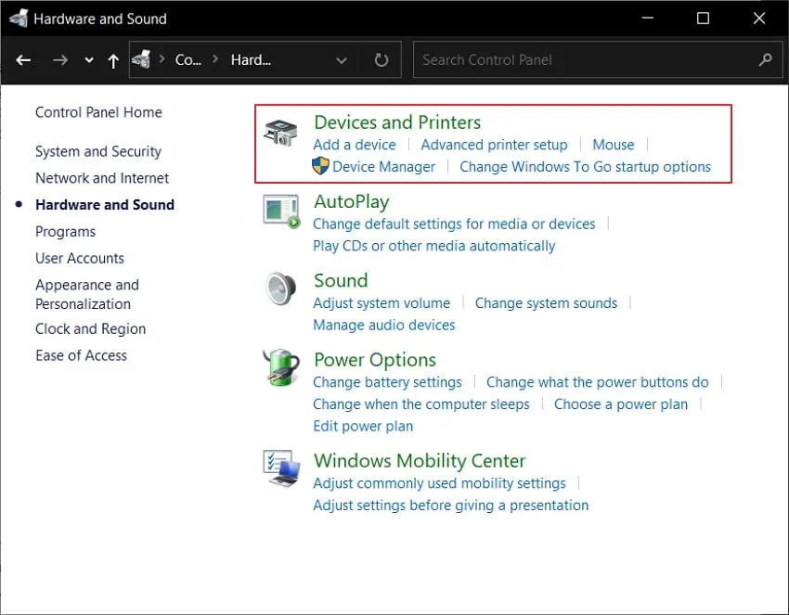Select the Co... breadcrumb segment
Screen dimensions: 789x615
coord(188,60)
